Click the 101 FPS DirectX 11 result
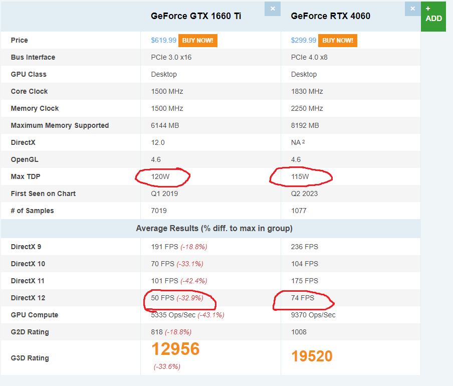 [164, 281]
